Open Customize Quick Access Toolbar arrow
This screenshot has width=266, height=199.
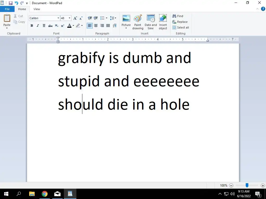click(x=27, y=3)
